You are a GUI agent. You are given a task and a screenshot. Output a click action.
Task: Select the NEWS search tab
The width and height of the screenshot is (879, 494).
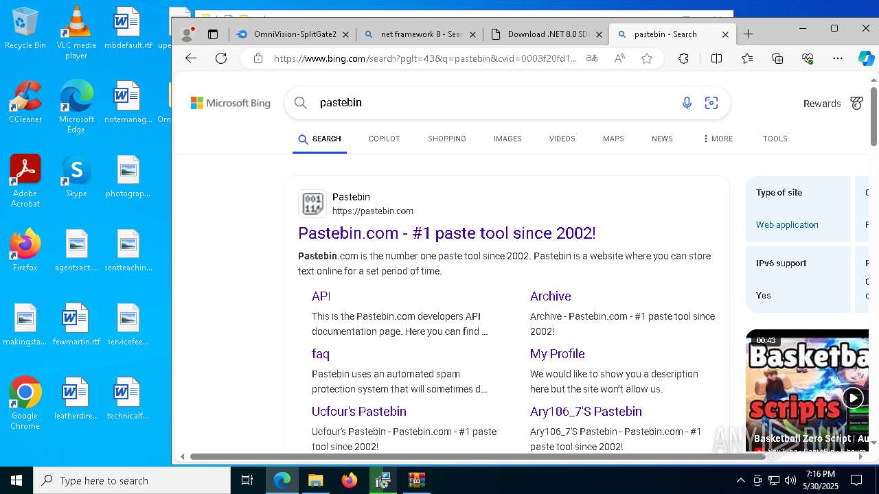click(662, 139)
